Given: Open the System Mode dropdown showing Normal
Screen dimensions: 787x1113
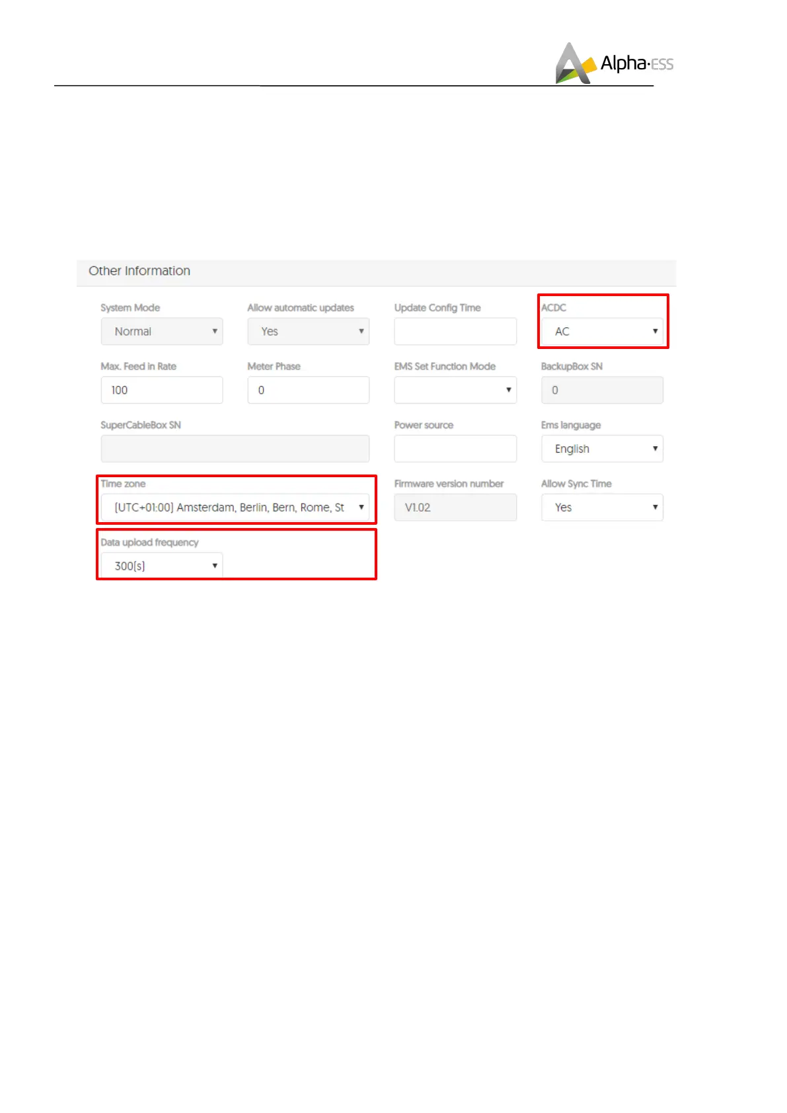Looking at the screenshot, I should coord(162,331).
